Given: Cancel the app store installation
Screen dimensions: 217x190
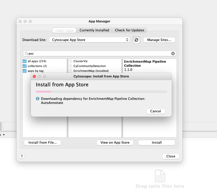Looking at the screenshot, I should point(155,111).
